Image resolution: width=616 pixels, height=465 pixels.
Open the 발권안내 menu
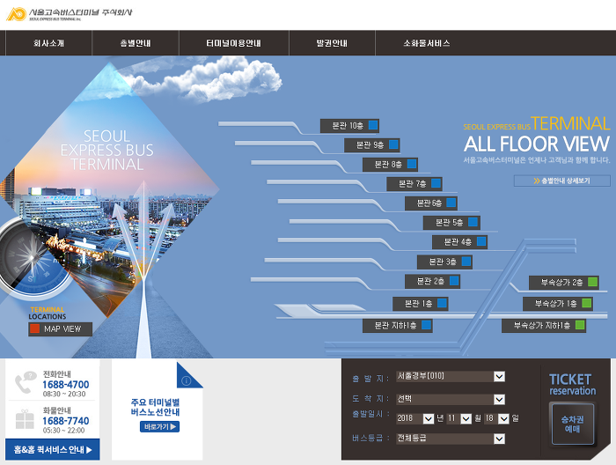point(333,43)
